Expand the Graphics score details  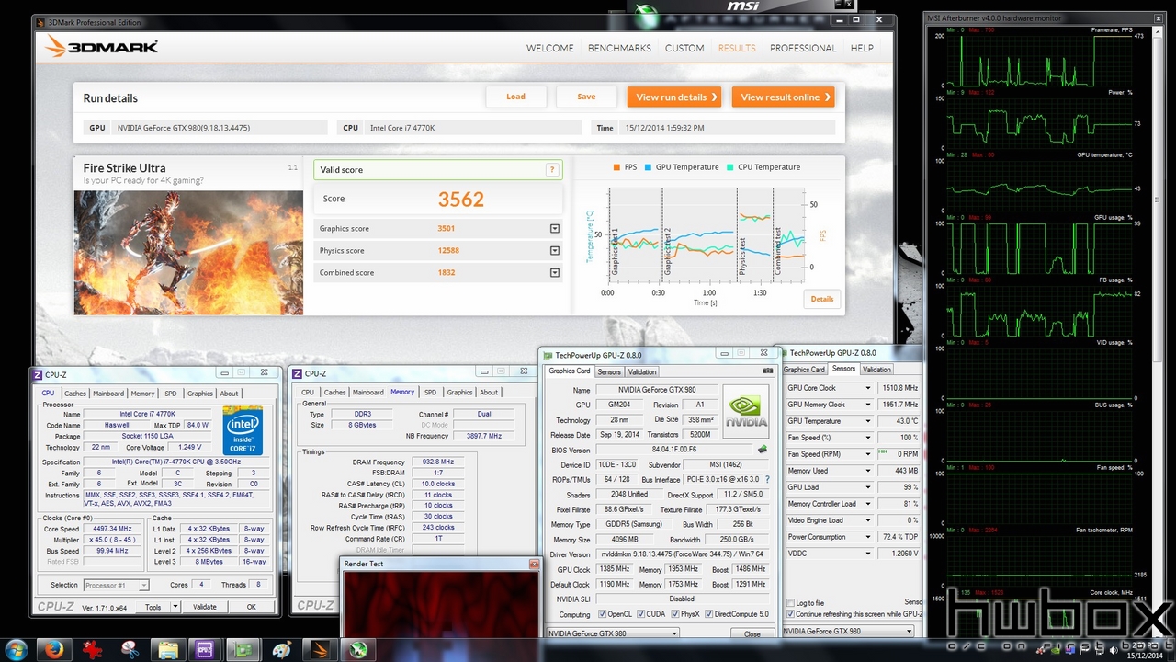(x=555, y=229)
